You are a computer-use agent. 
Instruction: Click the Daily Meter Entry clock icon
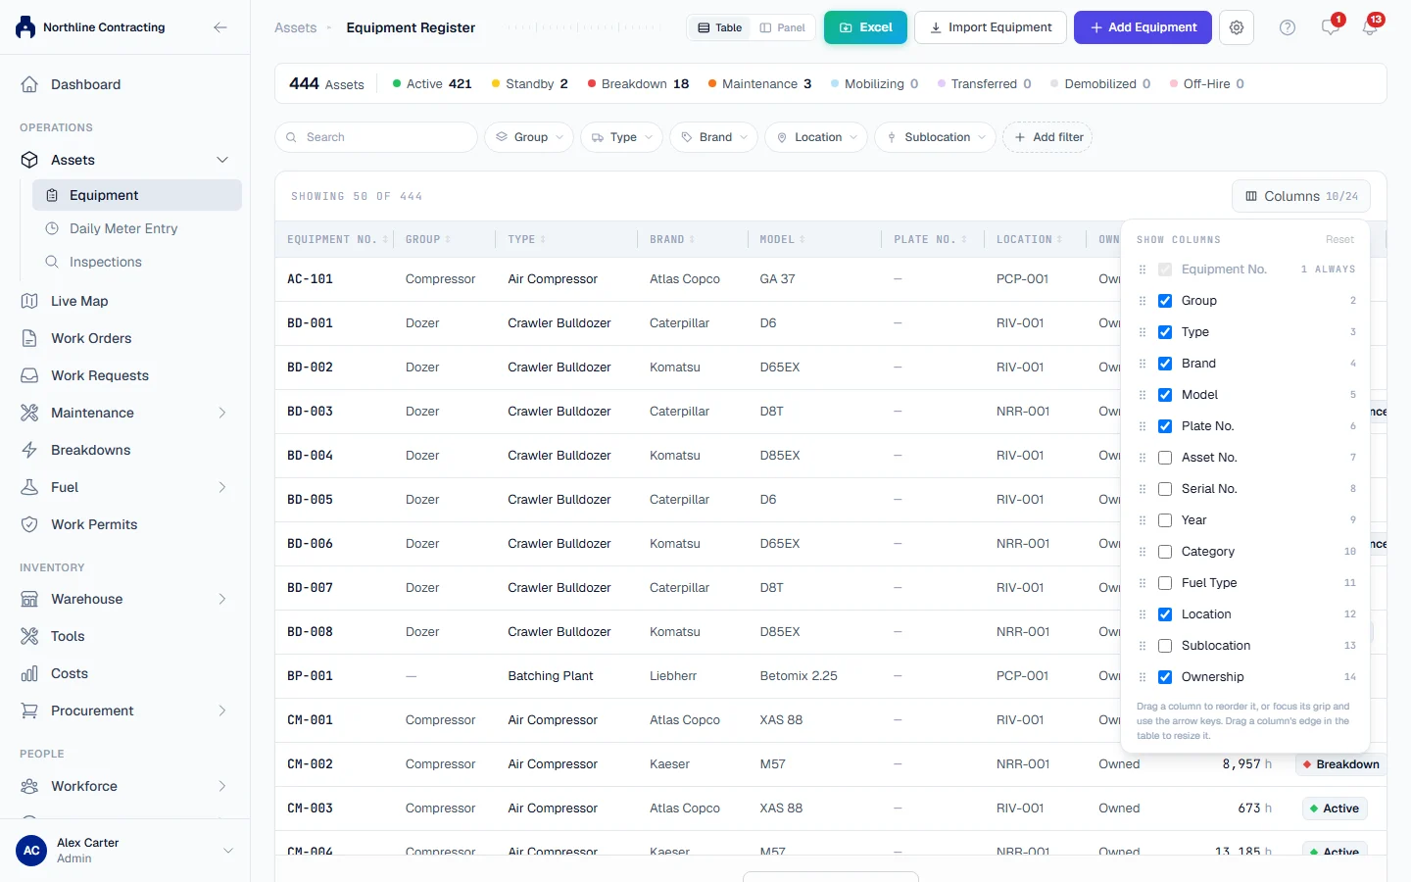click(x=52, y=228)
